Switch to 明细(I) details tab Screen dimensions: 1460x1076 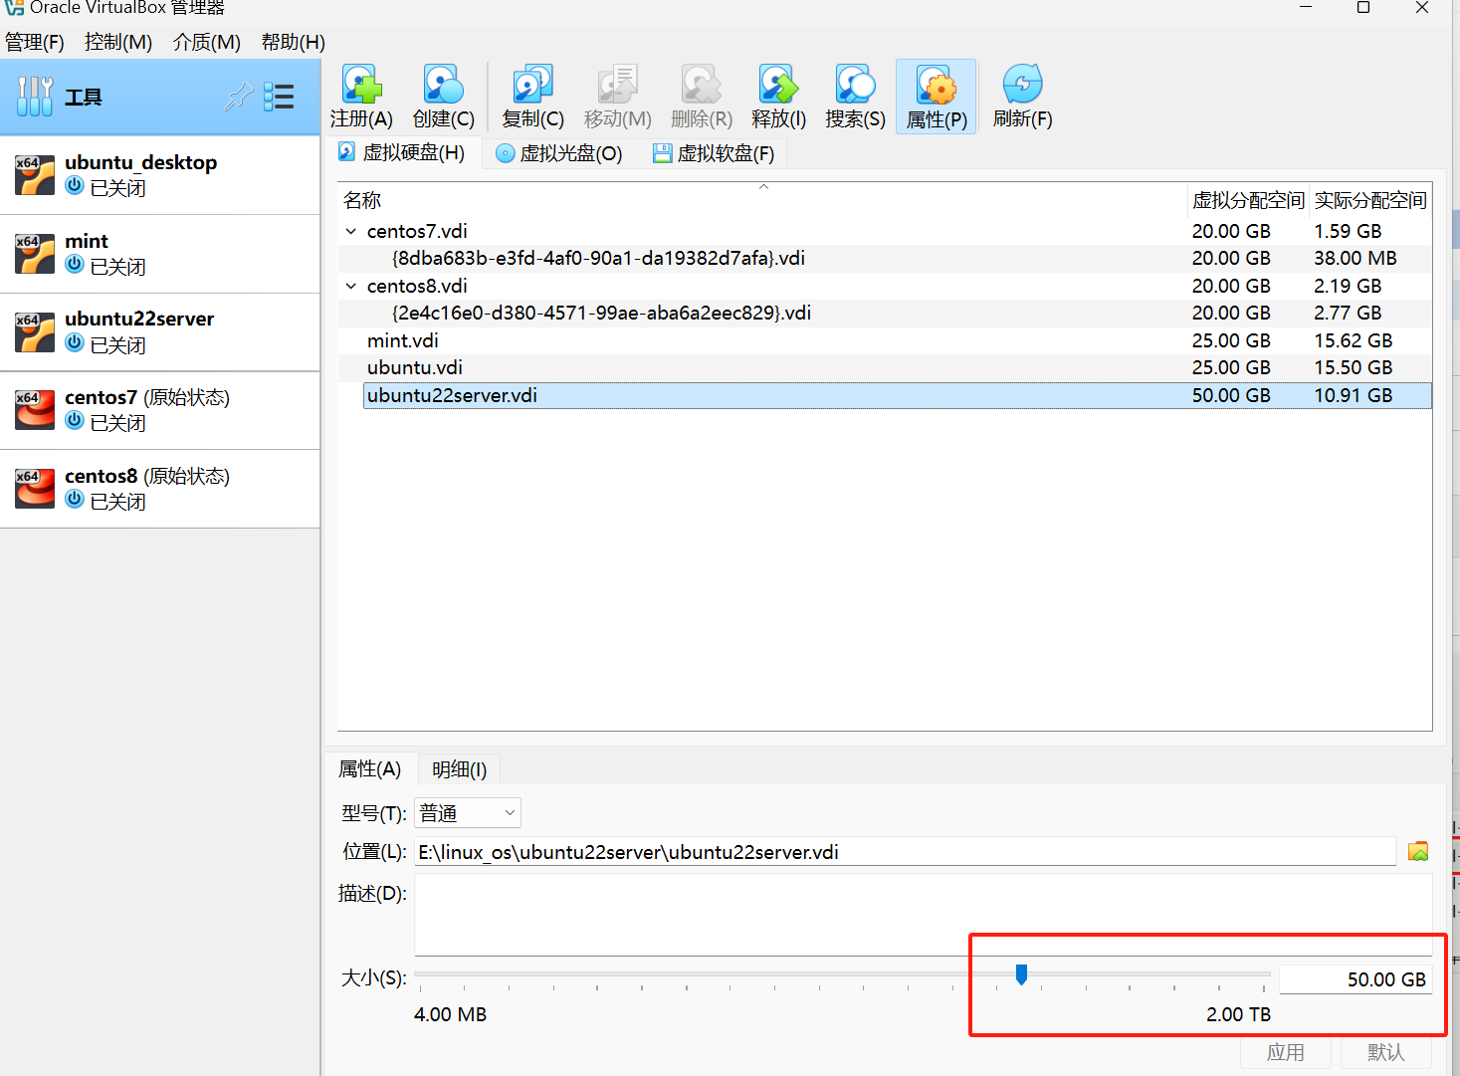tap(460, 769)
